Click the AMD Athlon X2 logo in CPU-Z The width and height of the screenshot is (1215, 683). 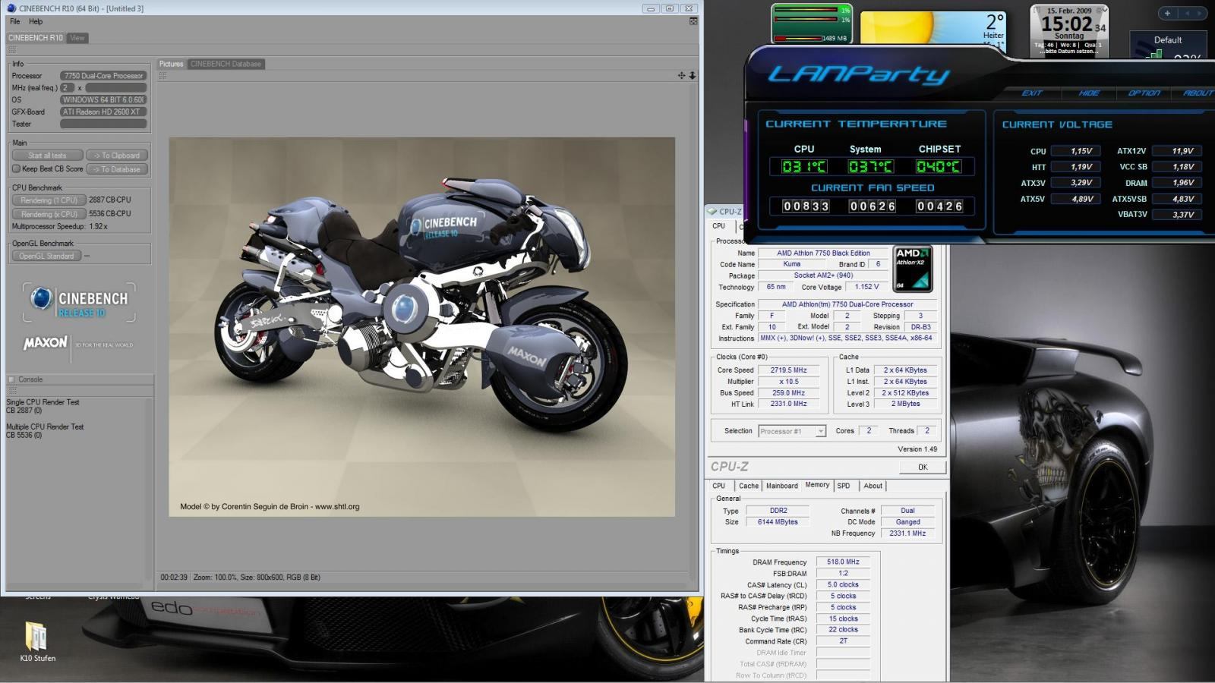pyautogui.click(x=913, y=269)
